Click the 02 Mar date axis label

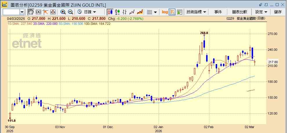(x=250, y=127)
